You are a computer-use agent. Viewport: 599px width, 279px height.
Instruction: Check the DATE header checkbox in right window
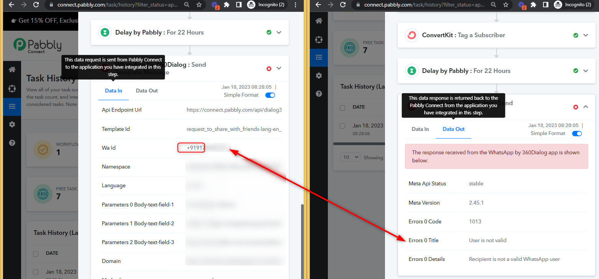[342, 107]
